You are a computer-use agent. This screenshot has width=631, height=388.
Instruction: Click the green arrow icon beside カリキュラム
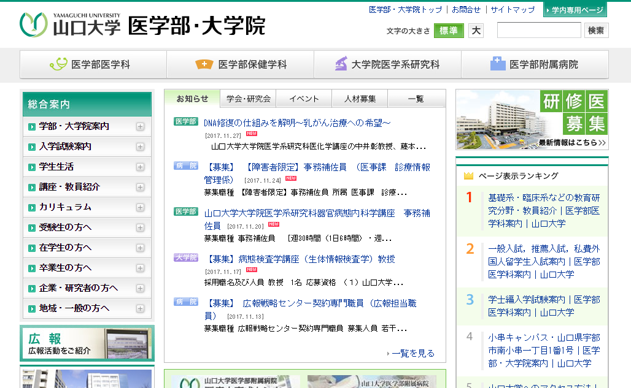pos(32,208)
